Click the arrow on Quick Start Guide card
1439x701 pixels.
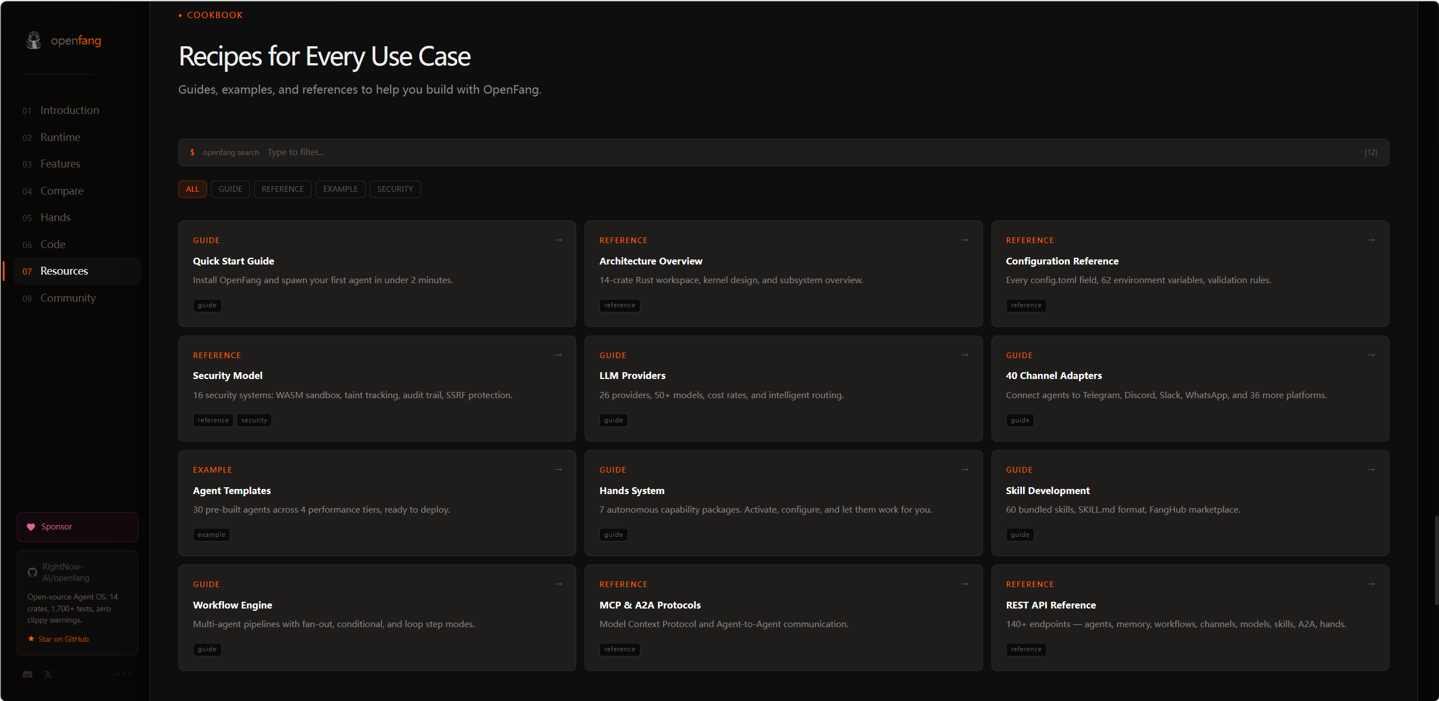point(558,240)
